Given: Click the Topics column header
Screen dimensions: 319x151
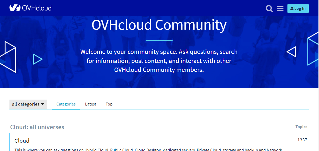Looking at the screenshot, I should click(x=301, y=127).
